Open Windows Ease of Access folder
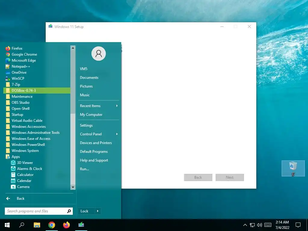 click(37, 139)
